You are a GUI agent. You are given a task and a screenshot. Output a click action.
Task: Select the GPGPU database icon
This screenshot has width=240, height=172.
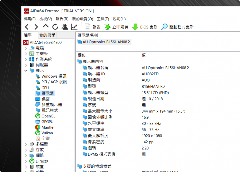(x=38, y=122)
